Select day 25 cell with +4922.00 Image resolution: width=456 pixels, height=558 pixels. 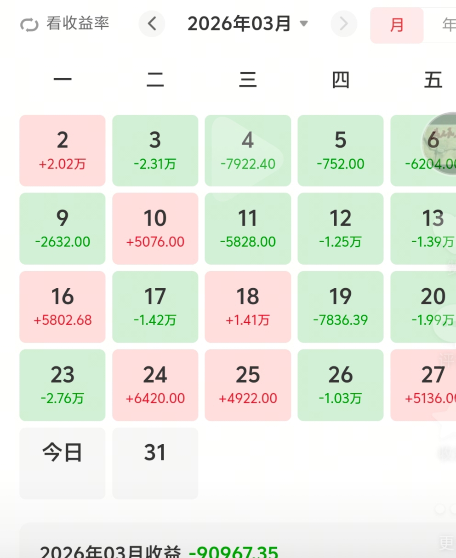pos(248,385)
